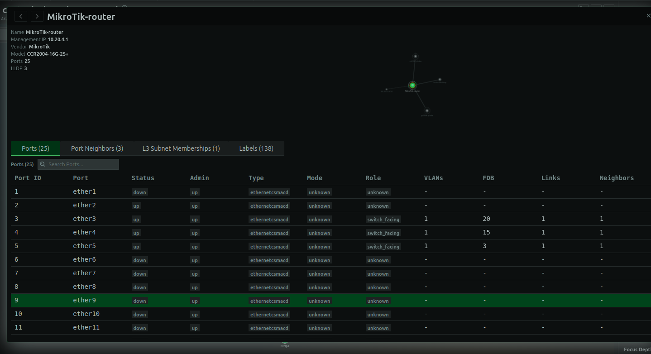Select the right-side neighbor node in topology graph
This screenshot has width=651, height=354.
[x=440, y=79]
